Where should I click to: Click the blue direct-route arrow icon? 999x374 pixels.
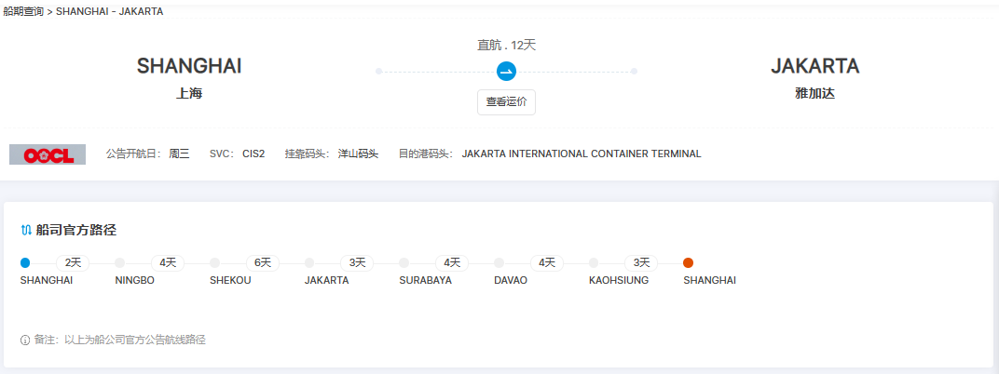[506, 72]
